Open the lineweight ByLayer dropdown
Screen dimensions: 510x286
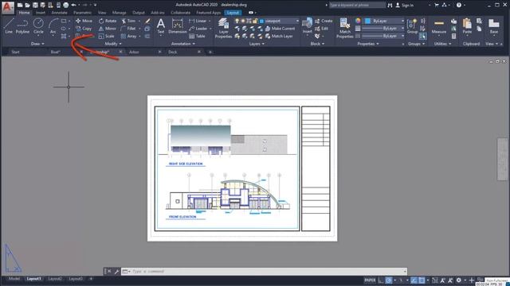tap(383, 29)
